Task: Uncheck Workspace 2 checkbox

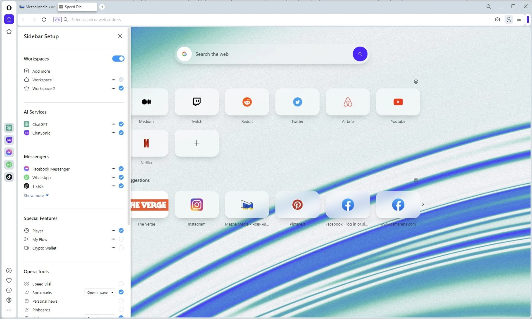Action: click(121, 88)
